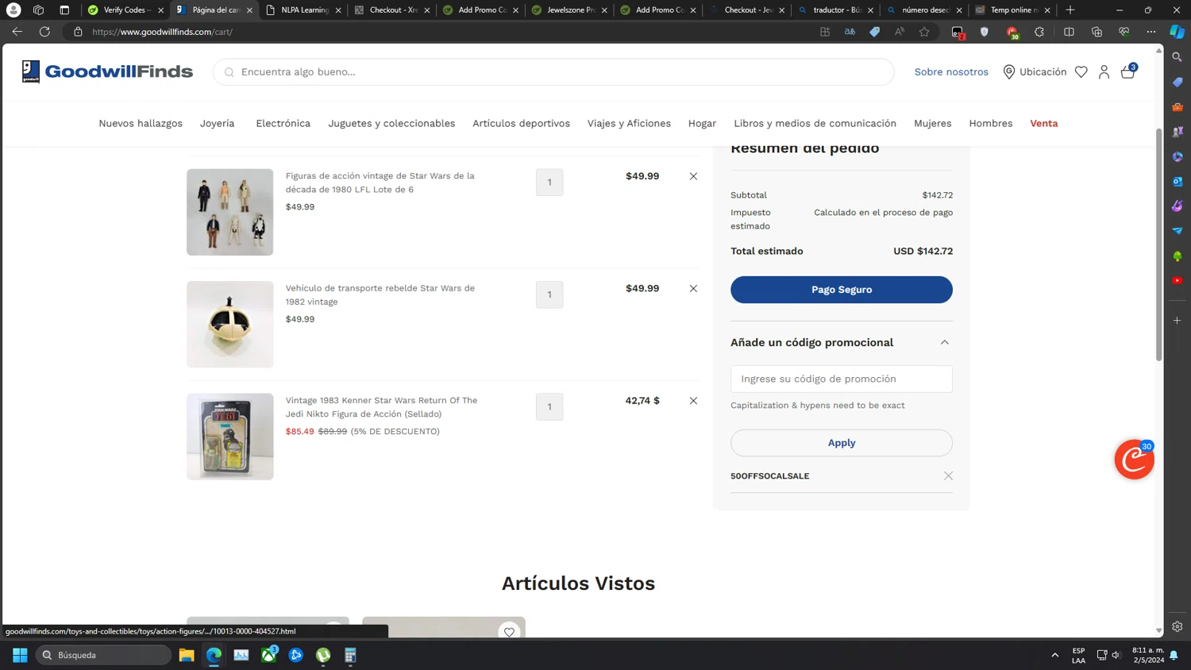Viewport: 1191px width, 670px height.
Task: Delete the 50OFFSOCALSALE promo code
Action: [948, 476]
